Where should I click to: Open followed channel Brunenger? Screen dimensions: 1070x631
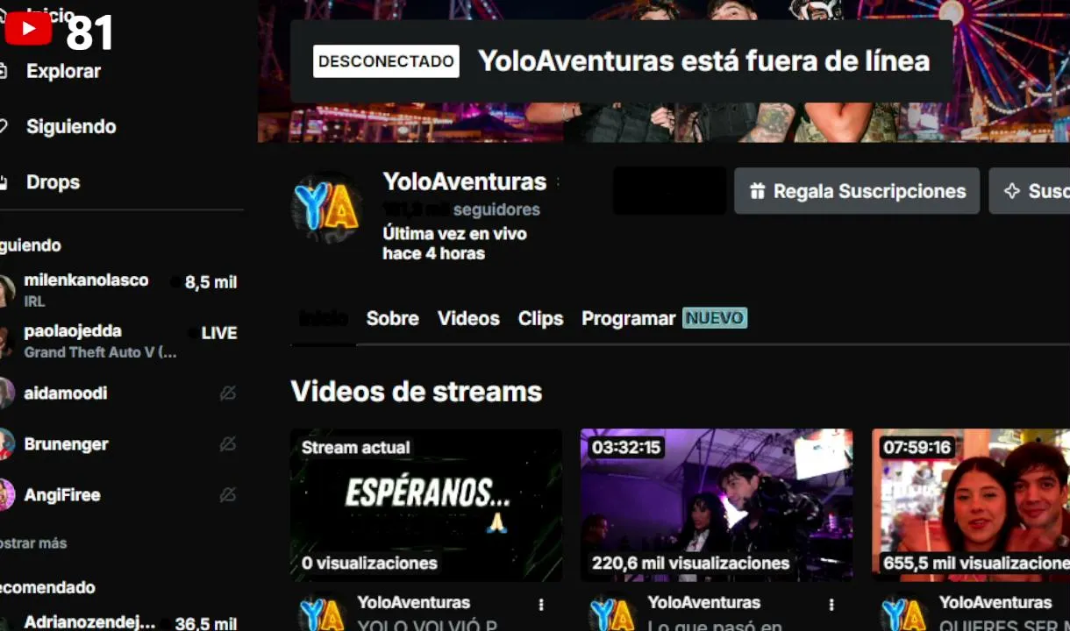(119, 443)
